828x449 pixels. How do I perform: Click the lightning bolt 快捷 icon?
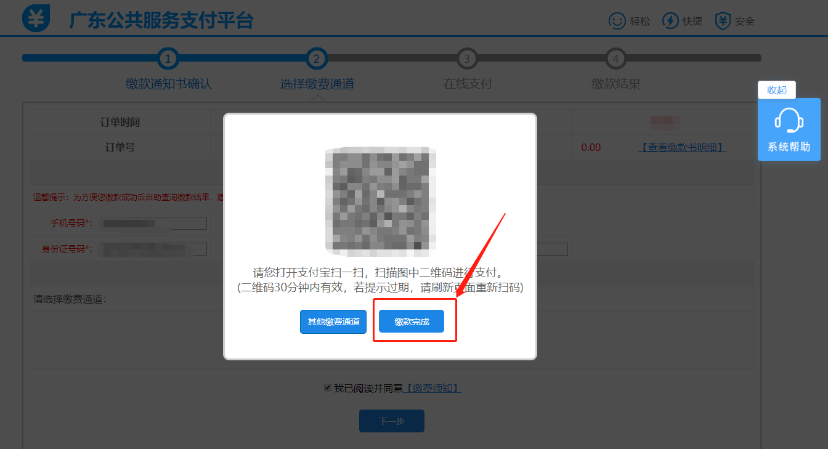(x=670, y=21)
